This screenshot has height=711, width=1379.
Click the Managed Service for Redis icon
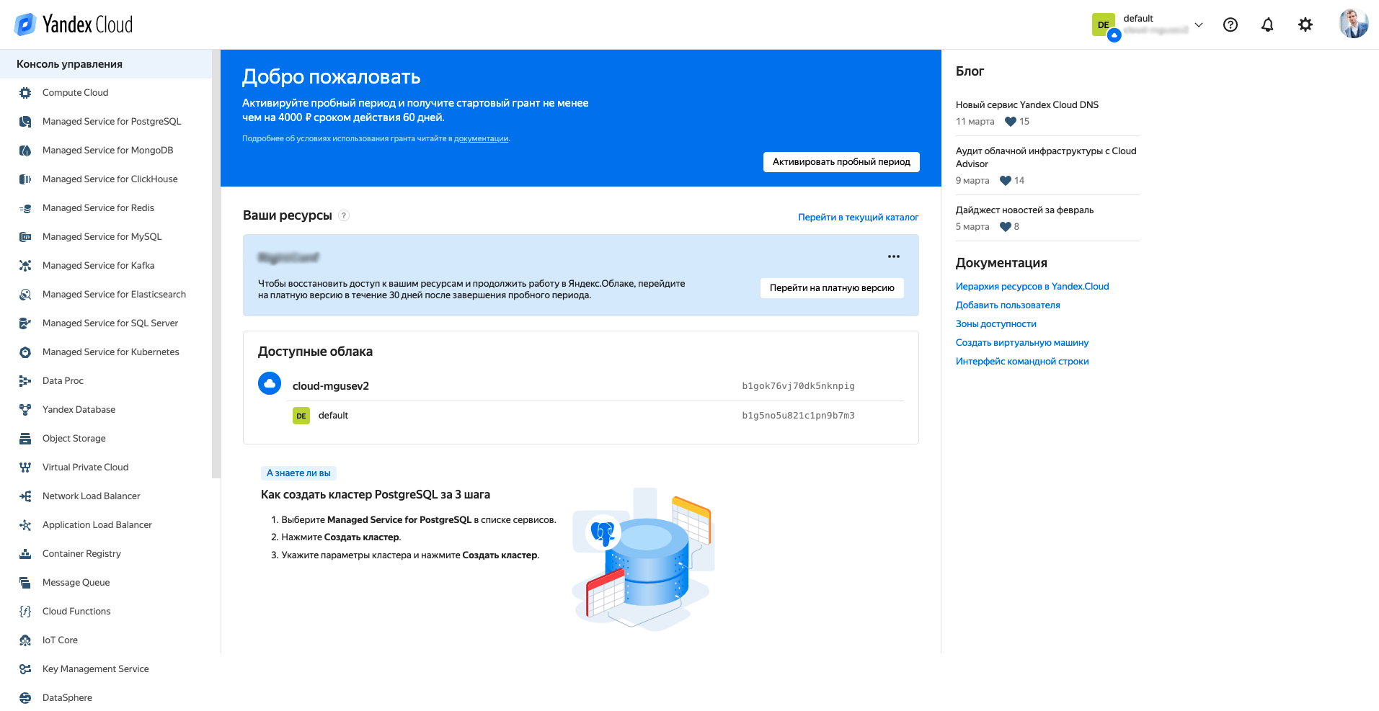pos(25,208)
